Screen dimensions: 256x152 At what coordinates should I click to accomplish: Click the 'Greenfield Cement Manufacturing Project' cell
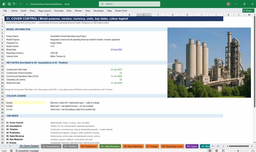68,36
